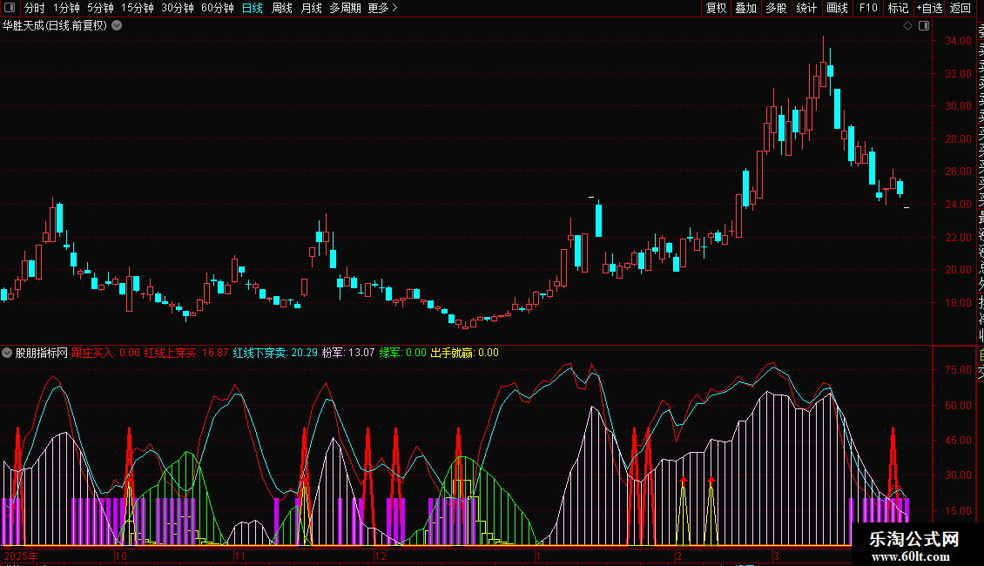Click the 18.00 price axis label
984x566 pixels.
click(958, 302)
